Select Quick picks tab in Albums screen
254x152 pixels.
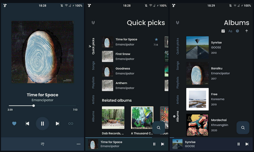[178, 46]
